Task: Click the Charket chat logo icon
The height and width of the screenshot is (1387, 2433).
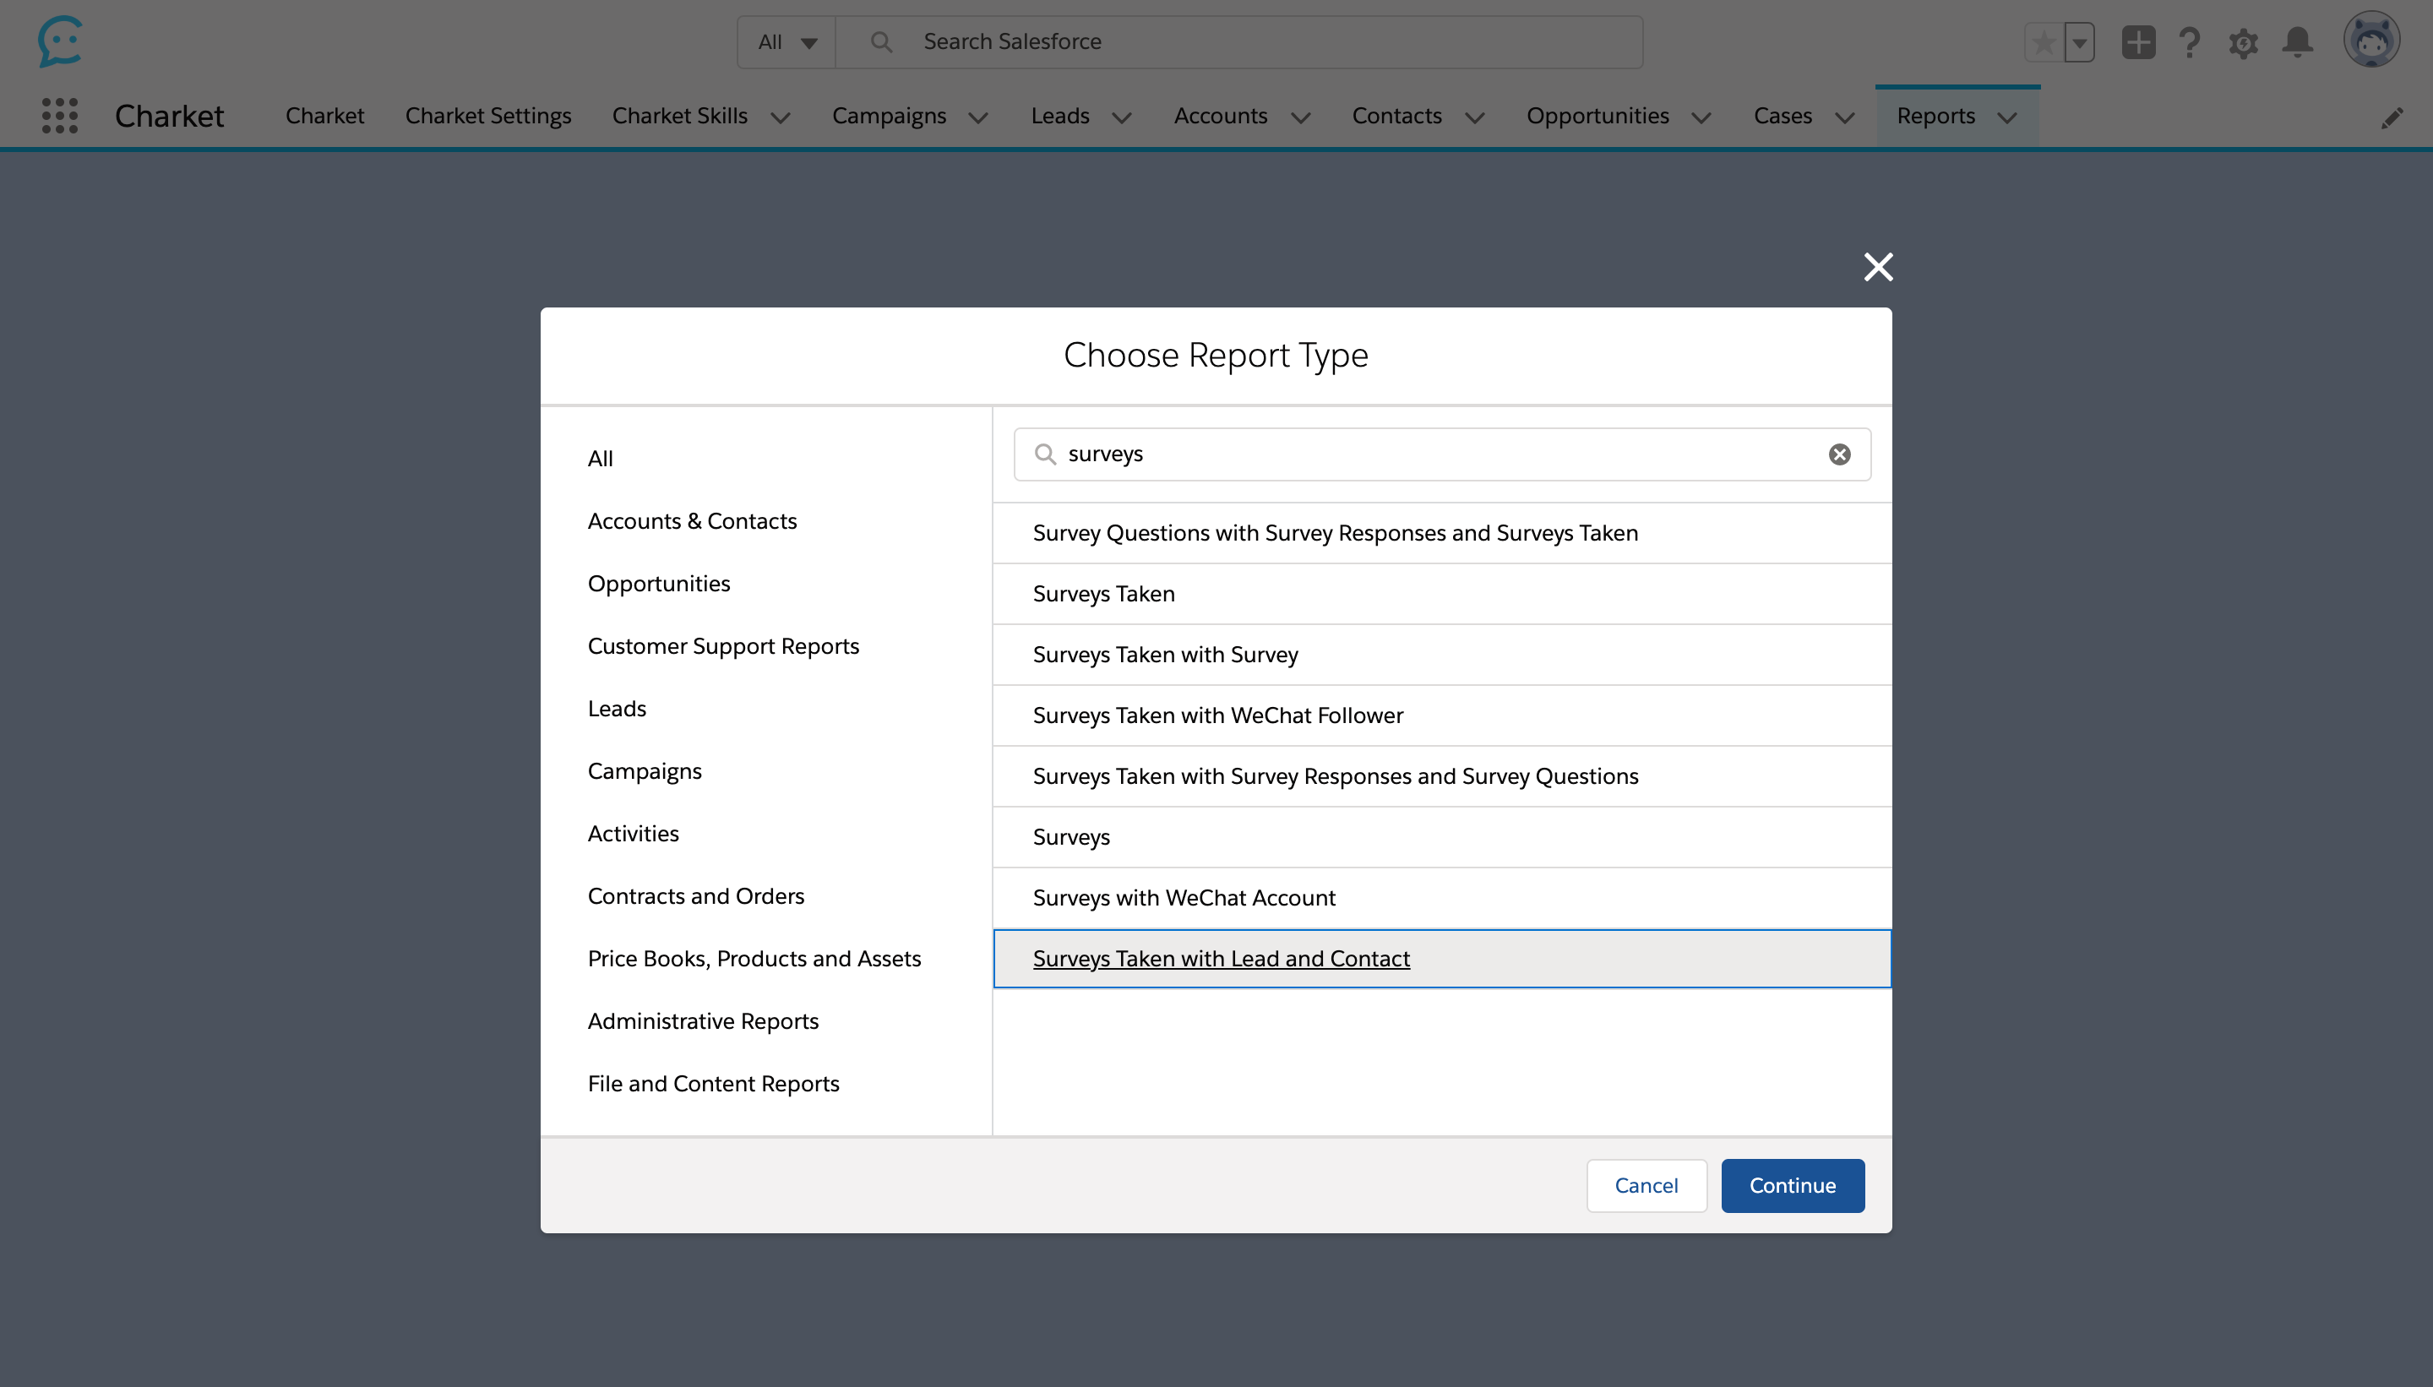Action: 60,41
